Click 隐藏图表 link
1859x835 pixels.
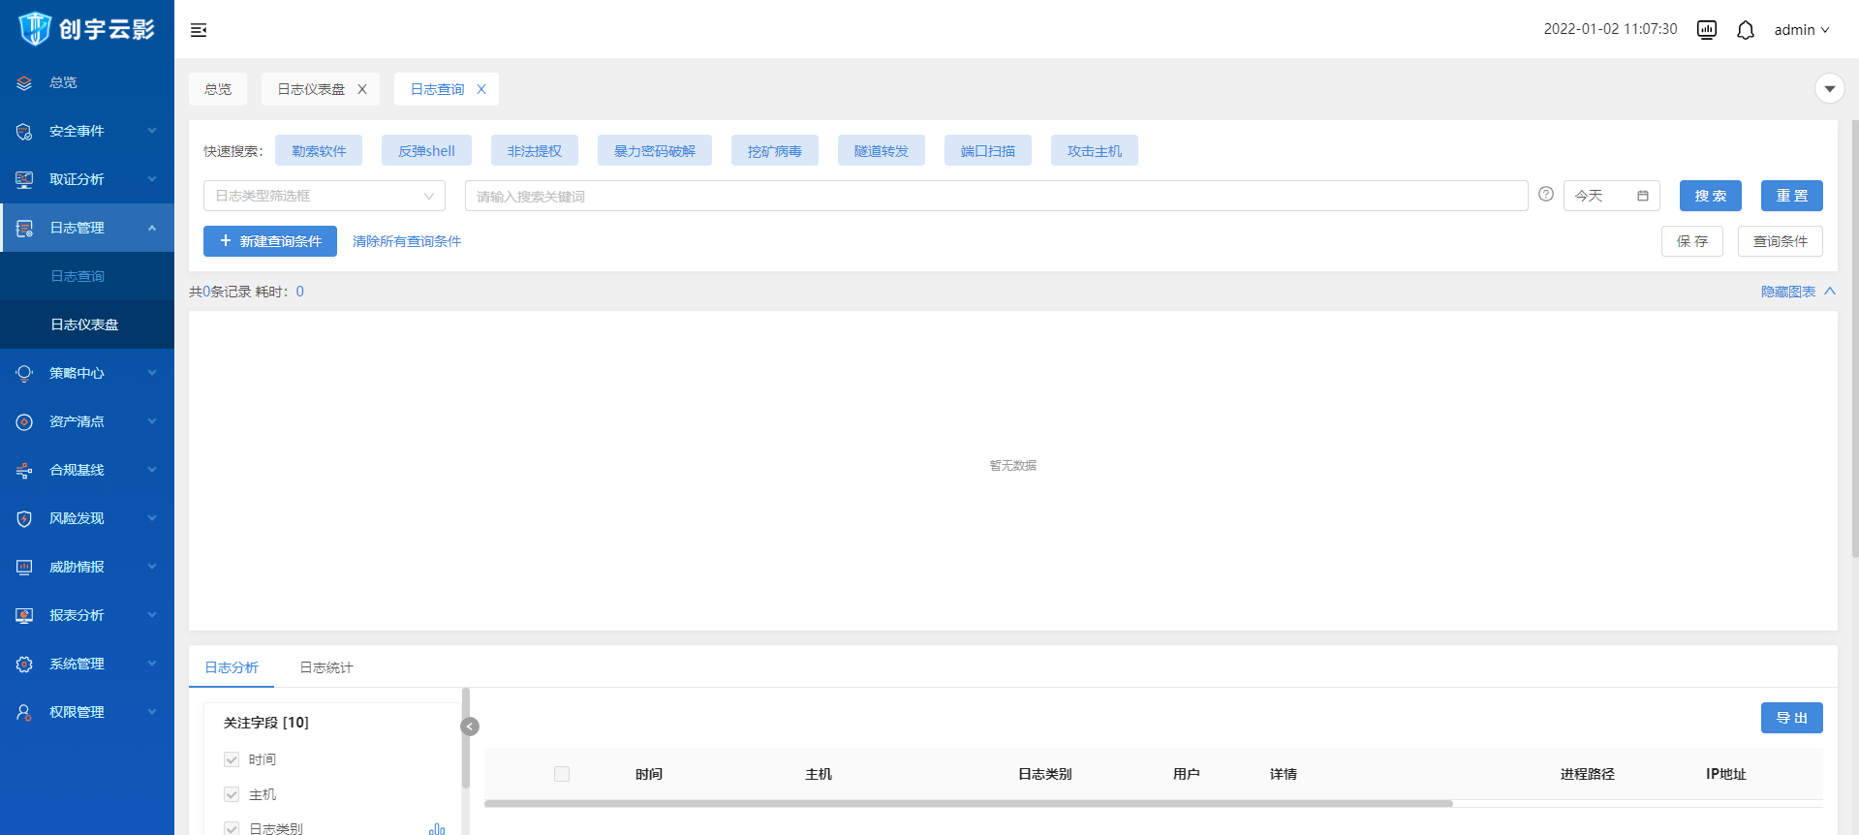[x=1798, y=292]
